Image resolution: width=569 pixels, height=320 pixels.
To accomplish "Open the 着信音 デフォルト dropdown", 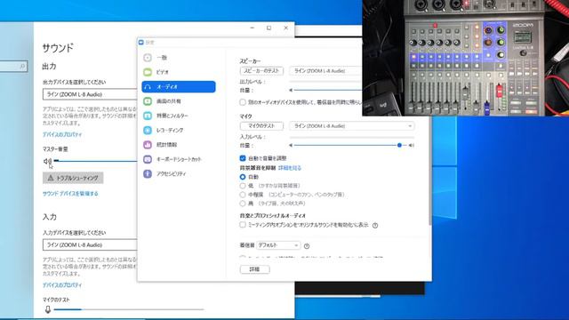I will [278, 245].
